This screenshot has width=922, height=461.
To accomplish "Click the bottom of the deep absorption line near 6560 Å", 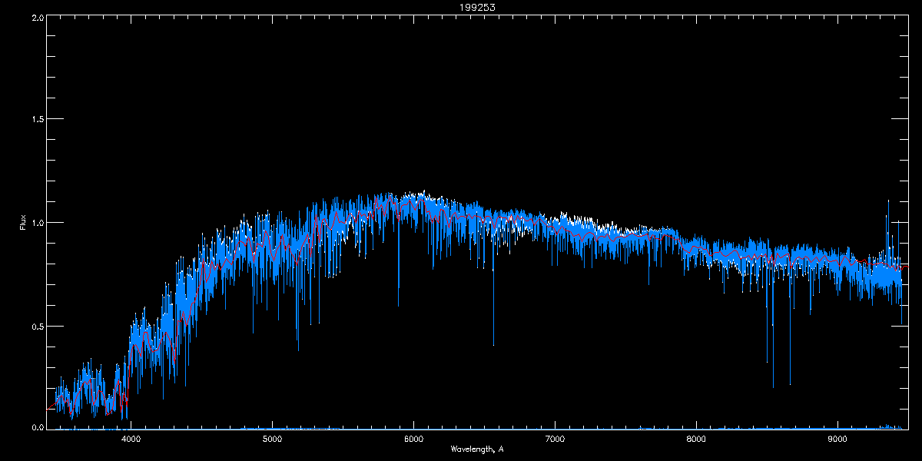I will [x=493, y=343].
